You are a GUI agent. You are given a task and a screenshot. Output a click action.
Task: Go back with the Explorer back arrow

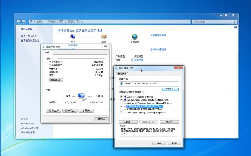19,22
